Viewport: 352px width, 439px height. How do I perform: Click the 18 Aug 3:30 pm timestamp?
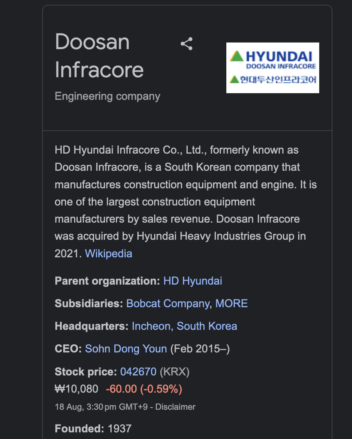[101, 407]
